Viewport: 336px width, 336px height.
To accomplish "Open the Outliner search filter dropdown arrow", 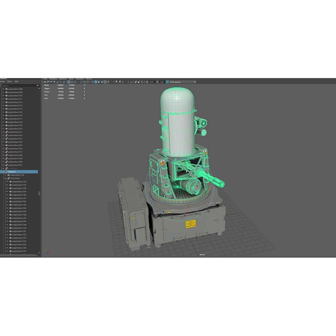I will pos(38,86).
